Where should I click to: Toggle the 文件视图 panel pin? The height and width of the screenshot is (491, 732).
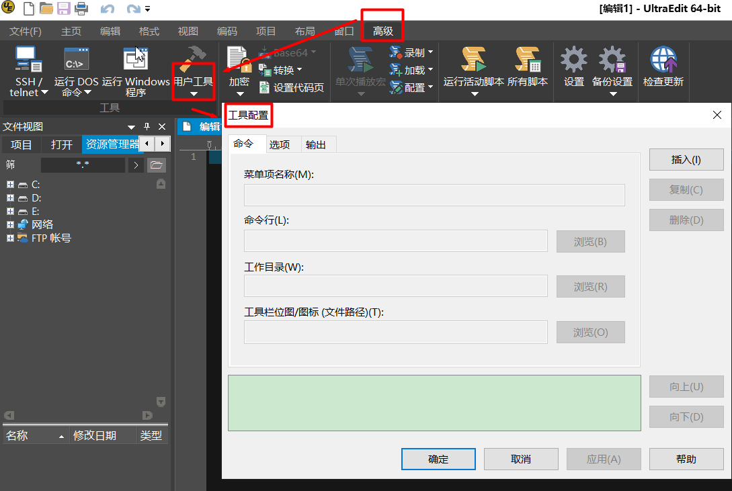[146, 126]
